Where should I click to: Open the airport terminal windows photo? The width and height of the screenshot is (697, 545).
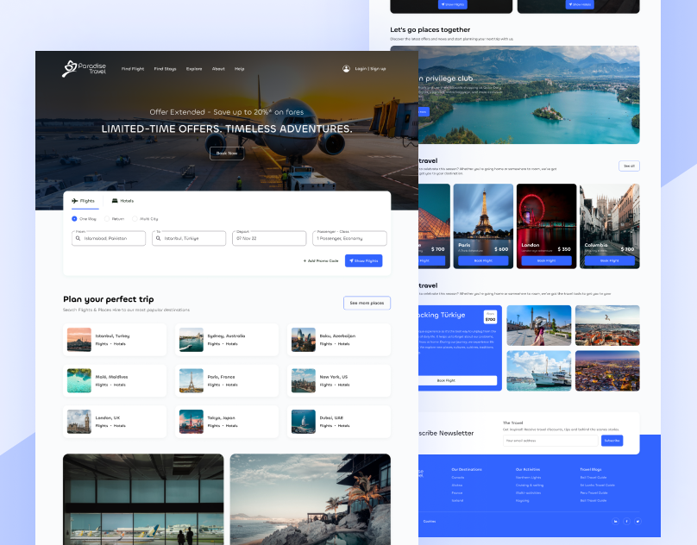tap(143, 499)
